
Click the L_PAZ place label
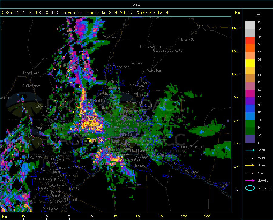click(225, 185)
